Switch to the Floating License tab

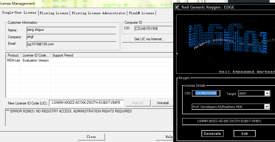tap(54, 13)
